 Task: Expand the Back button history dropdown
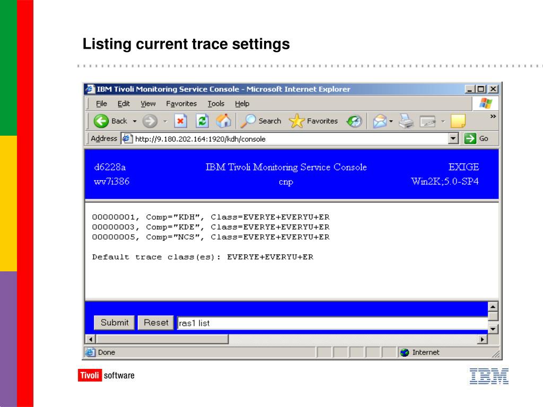135,121
